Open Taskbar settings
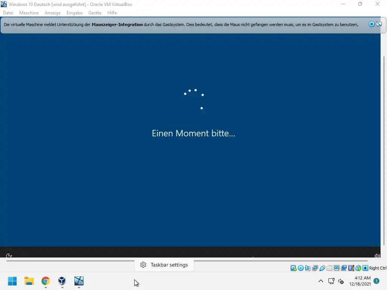 coord(164,265)
